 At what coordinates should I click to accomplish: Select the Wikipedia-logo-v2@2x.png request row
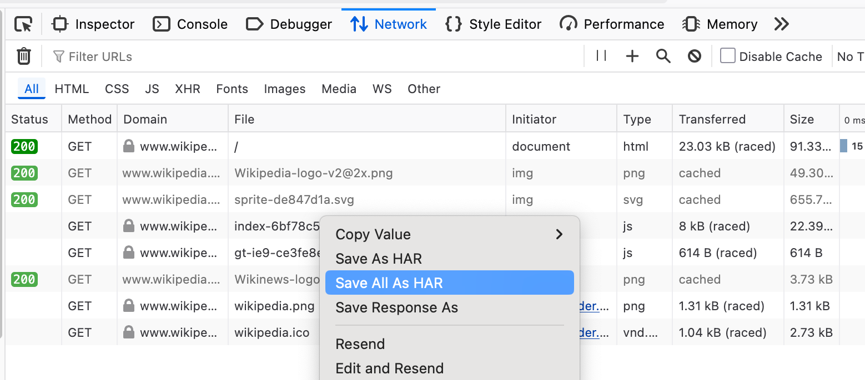(313, 173)
